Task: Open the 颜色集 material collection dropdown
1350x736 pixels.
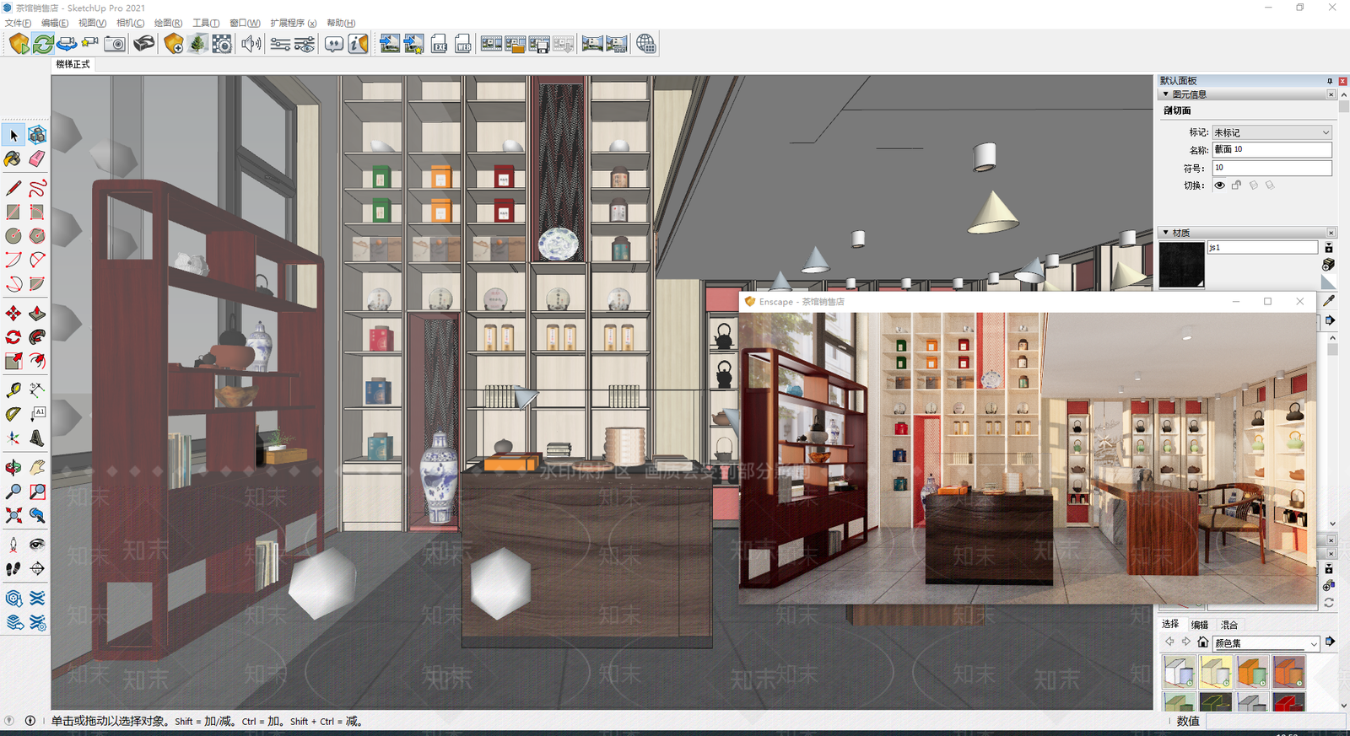Action: 1266,643
